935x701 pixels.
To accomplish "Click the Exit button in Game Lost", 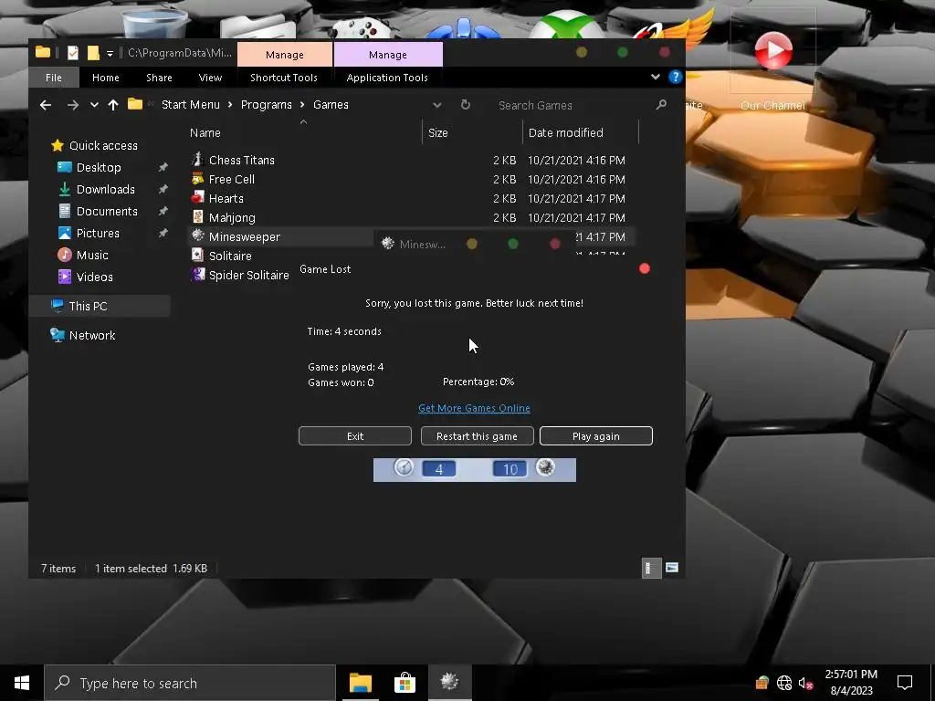I will coord(355,435).
